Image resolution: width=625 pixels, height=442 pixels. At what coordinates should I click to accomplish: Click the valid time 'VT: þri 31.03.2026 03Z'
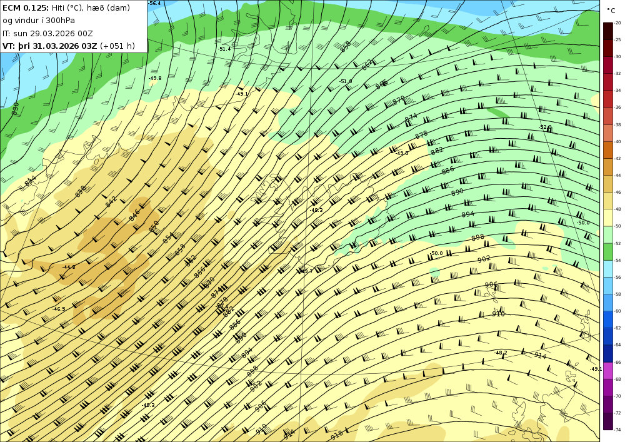tap(49, 46)
